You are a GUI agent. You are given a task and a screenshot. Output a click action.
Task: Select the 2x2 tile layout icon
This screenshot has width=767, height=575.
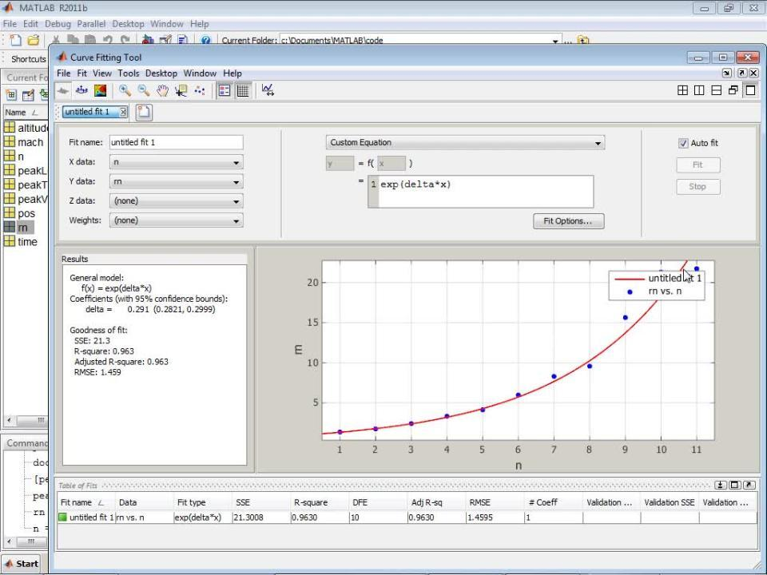(682, 90)
